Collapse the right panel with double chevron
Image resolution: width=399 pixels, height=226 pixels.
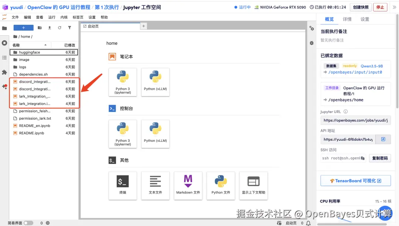[394, 7]
